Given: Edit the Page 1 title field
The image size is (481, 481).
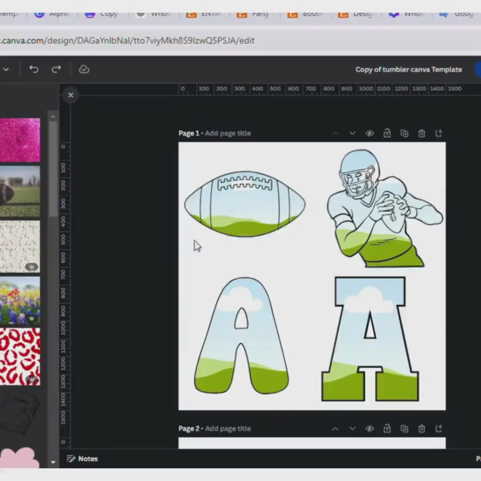Looking at the screenshot, I should [228, 133].
